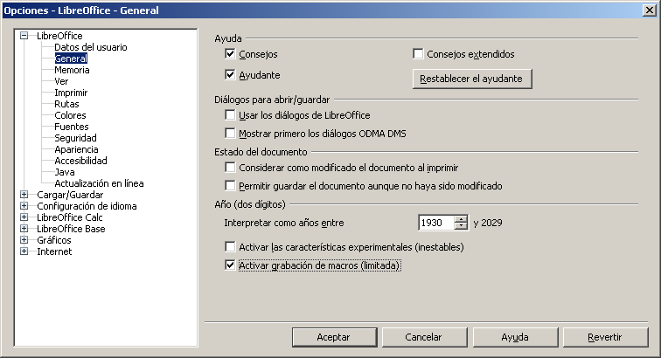Select the LibreOffice root label
The height and width of the screenshot is (358, 661).
coord(59,36)
